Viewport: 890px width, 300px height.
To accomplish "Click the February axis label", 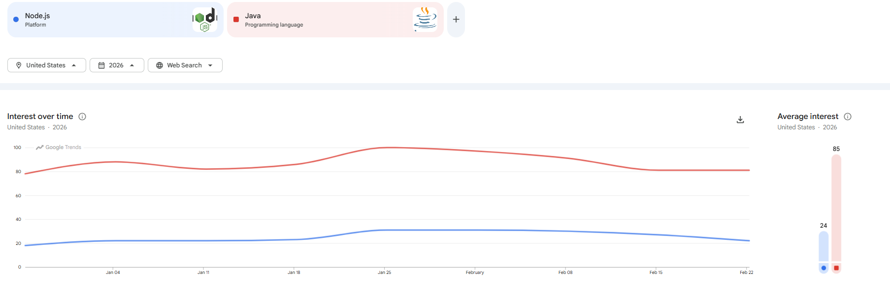I will [x=475, y=272].
